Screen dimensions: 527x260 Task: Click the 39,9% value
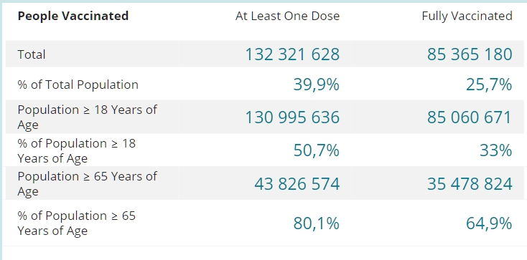[316, 85]
